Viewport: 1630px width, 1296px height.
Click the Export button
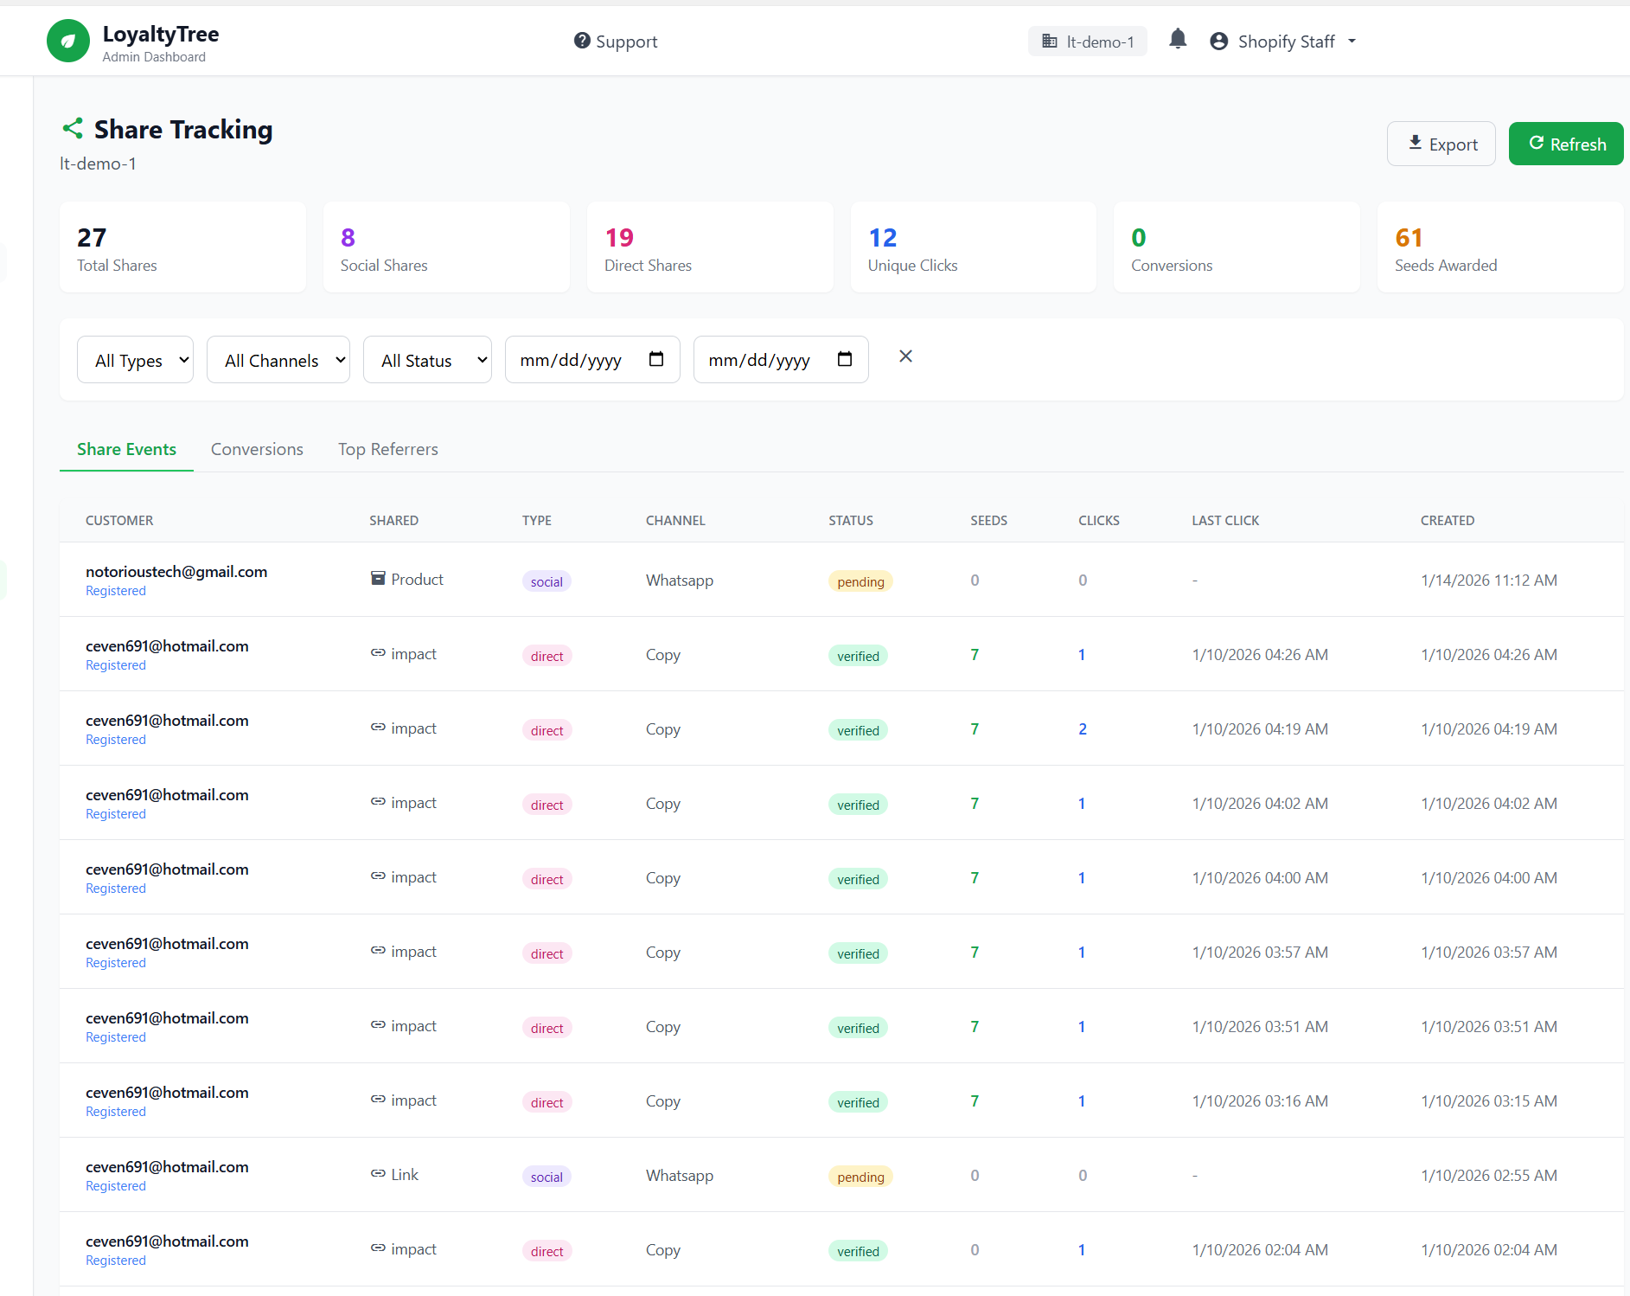pos(1441,144)
